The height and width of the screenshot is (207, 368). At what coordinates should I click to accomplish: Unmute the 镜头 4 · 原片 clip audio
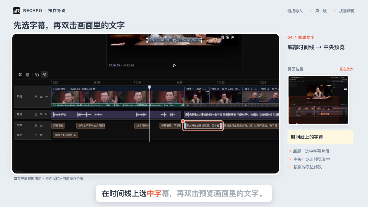pyautogui.click(x=262, y=105)
